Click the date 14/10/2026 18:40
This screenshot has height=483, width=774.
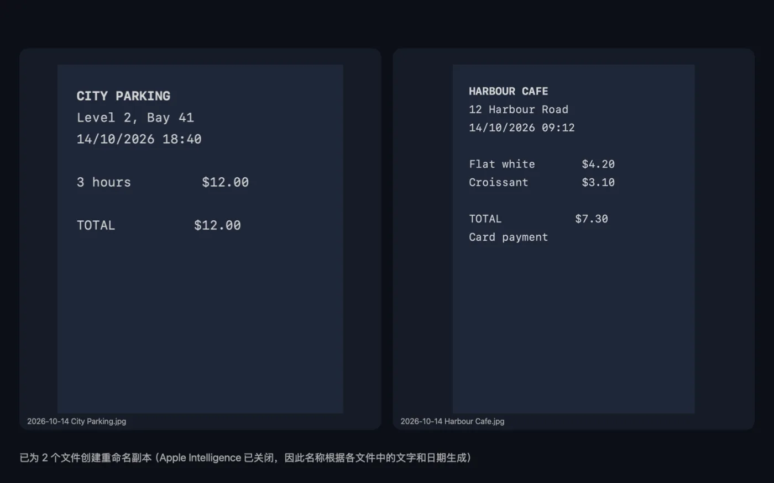point(139,139)
